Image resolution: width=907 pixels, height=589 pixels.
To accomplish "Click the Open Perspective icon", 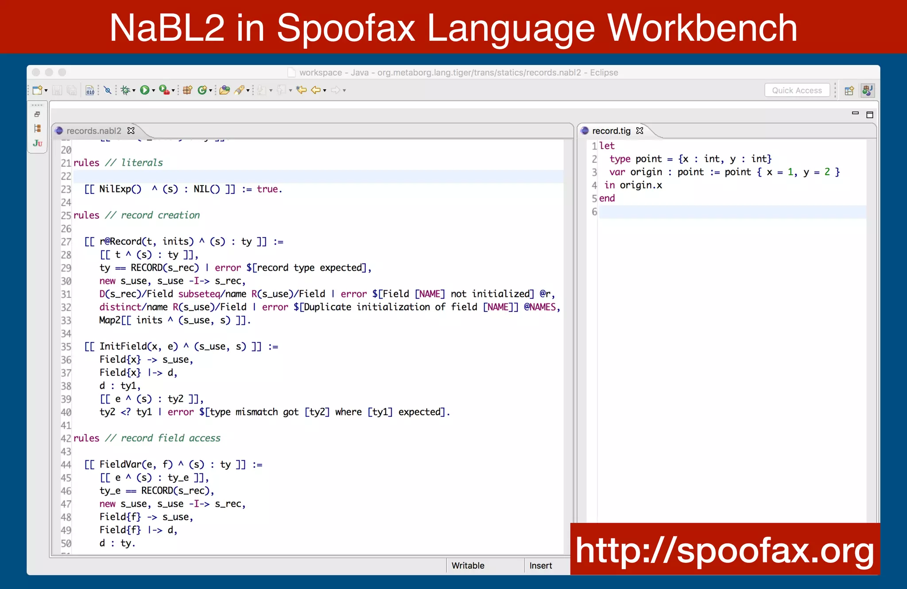I will pyautogui.click(x=849, y=91).
